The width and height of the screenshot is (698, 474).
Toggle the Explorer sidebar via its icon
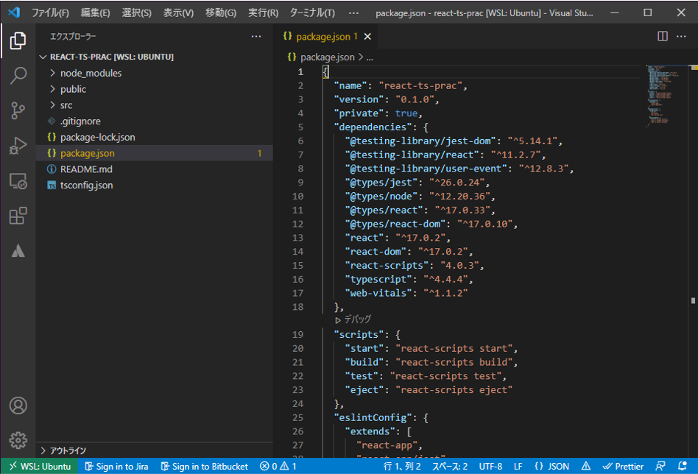click(18, 42)
